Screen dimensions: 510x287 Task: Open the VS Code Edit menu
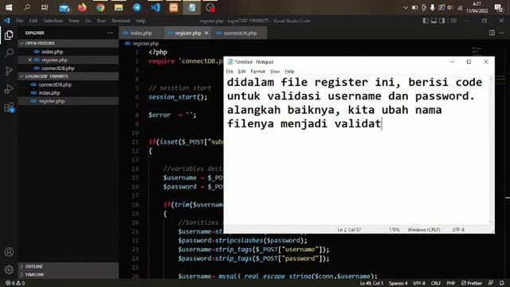[33, 21]
